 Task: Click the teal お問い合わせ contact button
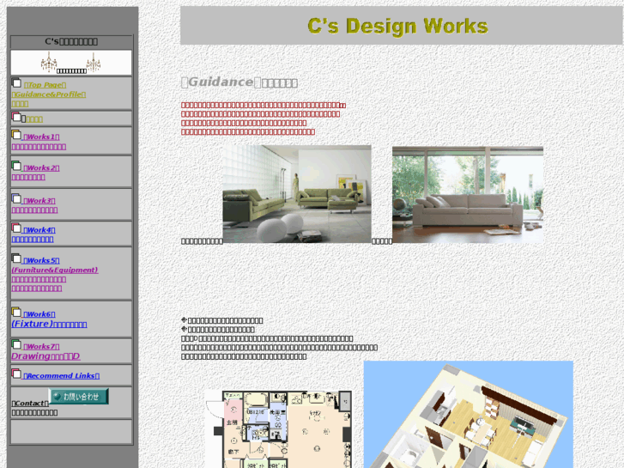pos(78,397)
